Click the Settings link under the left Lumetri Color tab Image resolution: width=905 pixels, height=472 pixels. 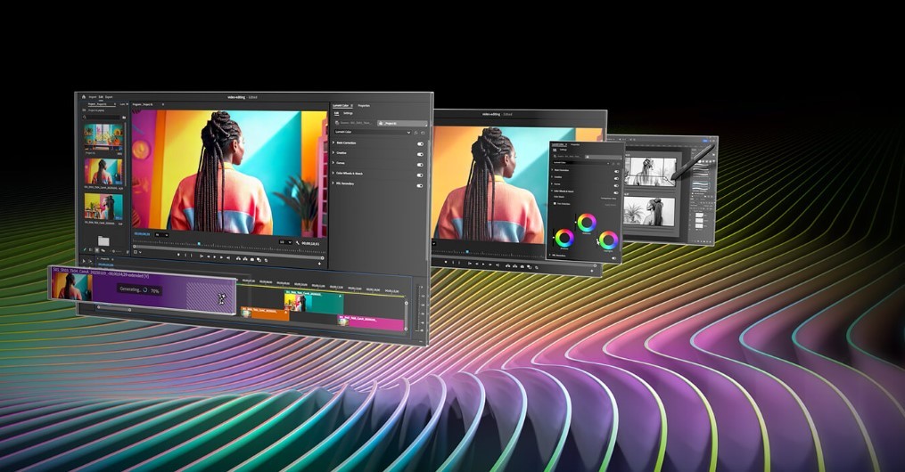[348, 113]
